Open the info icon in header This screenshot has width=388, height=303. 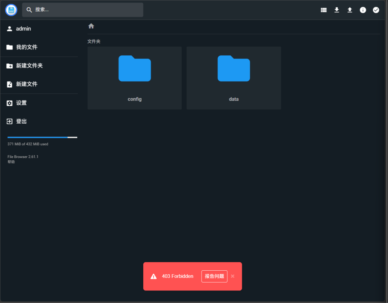pos(363,10)
